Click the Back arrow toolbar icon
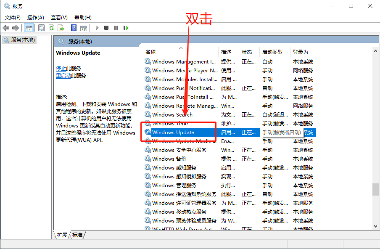This screenshot has width=380, height=249. tap(6, 28)
